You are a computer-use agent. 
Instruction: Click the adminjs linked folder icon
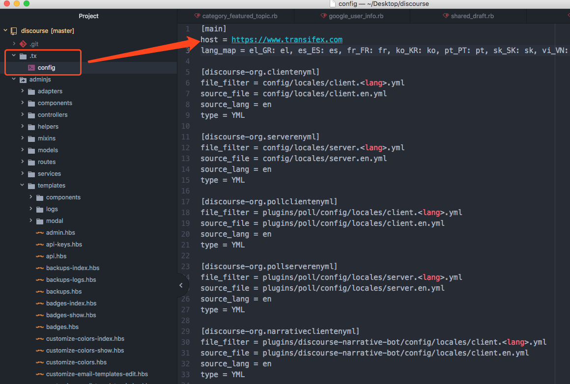pos(23,80)
